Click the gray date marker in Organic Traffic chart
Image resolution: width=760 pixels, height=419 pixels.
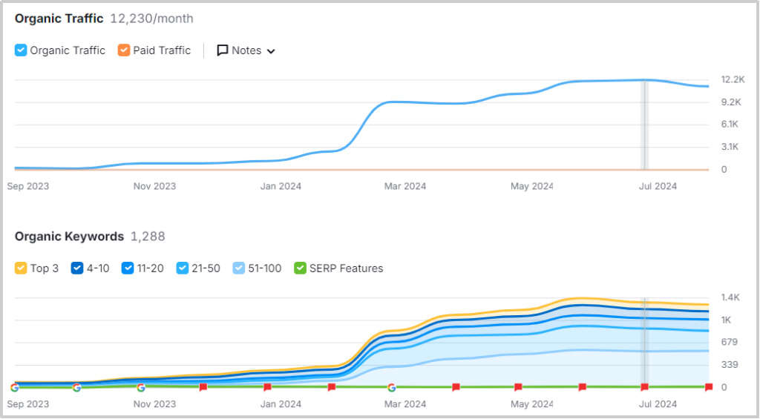(x=644, y=125)
